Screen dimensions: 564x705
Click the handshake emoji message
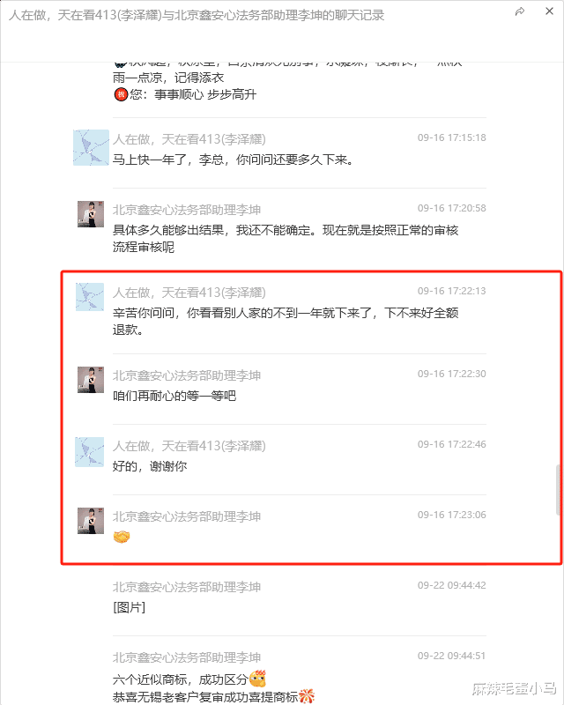[x=122, y=537]
